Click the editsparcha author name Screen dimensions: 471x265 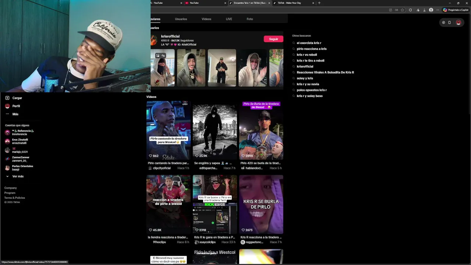pyautogui.click(x=208, y=168)
